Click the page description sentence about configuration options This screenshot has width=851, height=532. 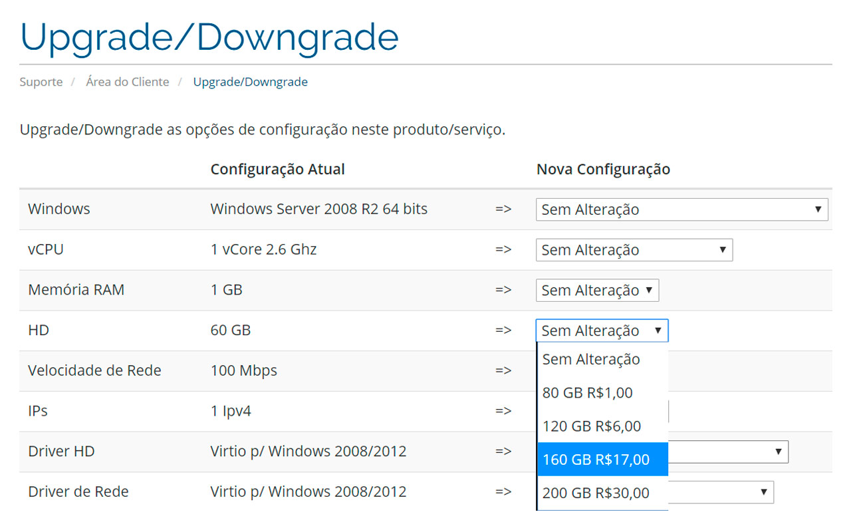pyautogui.click(x=263, y=130)
